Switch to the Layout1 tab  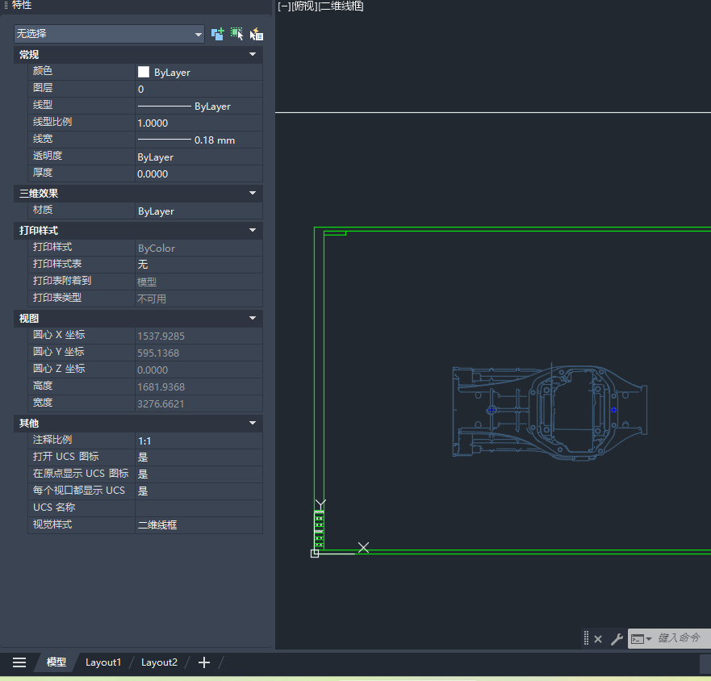(103, 662)
